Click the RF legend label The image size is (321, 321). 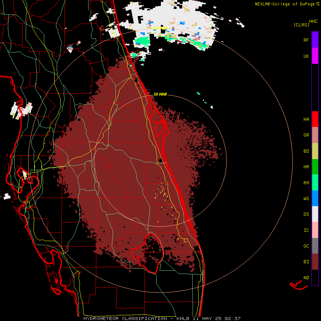click(306, 40)
